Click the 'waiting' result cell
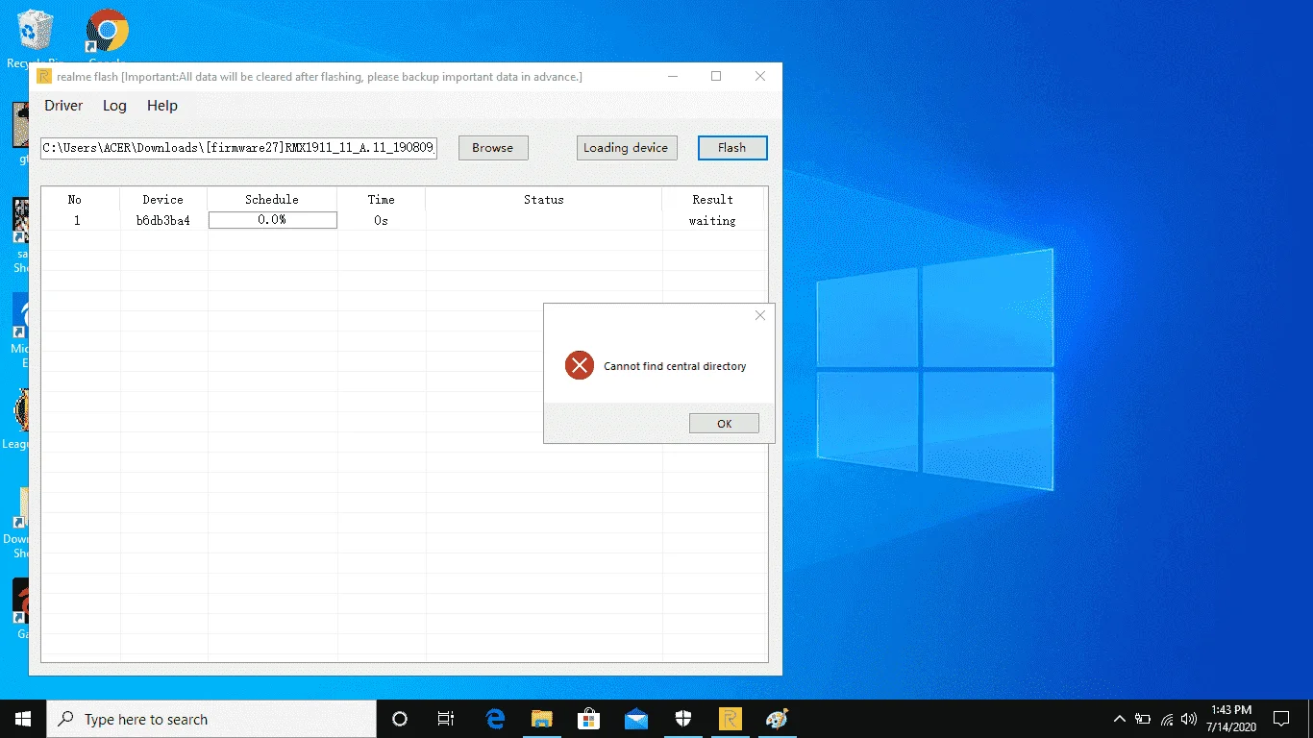1313x738 pixels. 712,221
